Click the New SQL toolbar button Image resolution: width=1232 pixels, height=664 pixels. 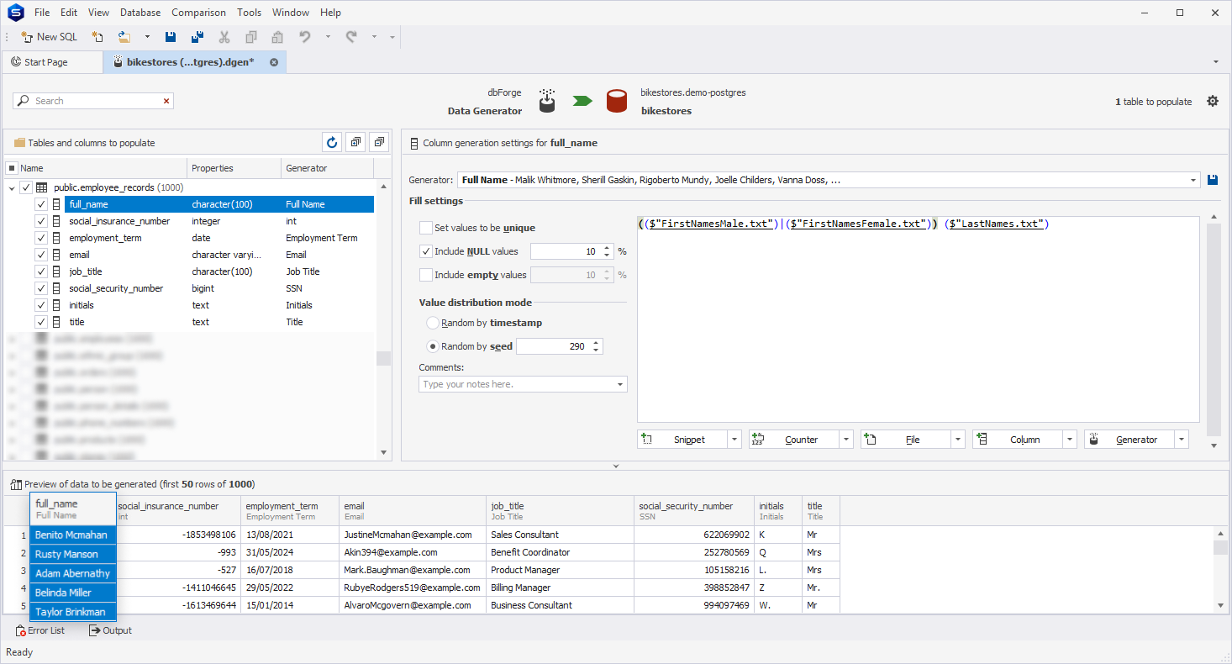tap(49, 37)
